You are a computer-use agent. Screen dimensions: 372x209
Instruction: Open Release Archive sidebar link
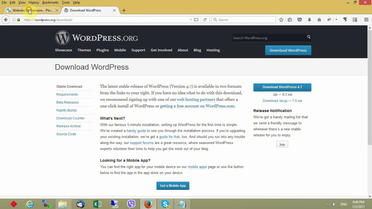(69, 126)
